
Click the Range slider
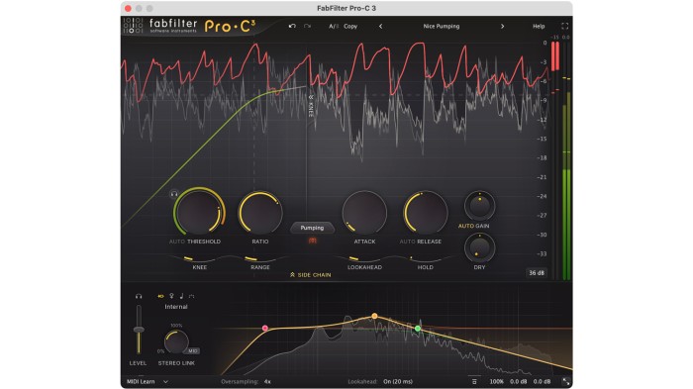point(259,258)
